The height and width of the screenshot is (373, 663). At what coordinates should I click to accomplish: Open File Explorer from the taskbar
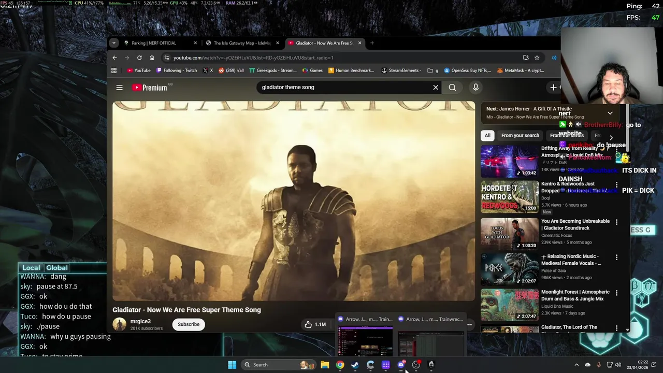(325, 365)
